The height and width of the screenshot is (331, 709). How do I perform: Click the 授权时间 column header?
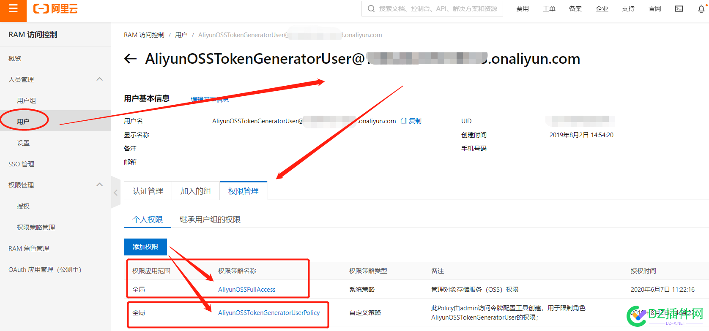[x=643, y=271]
